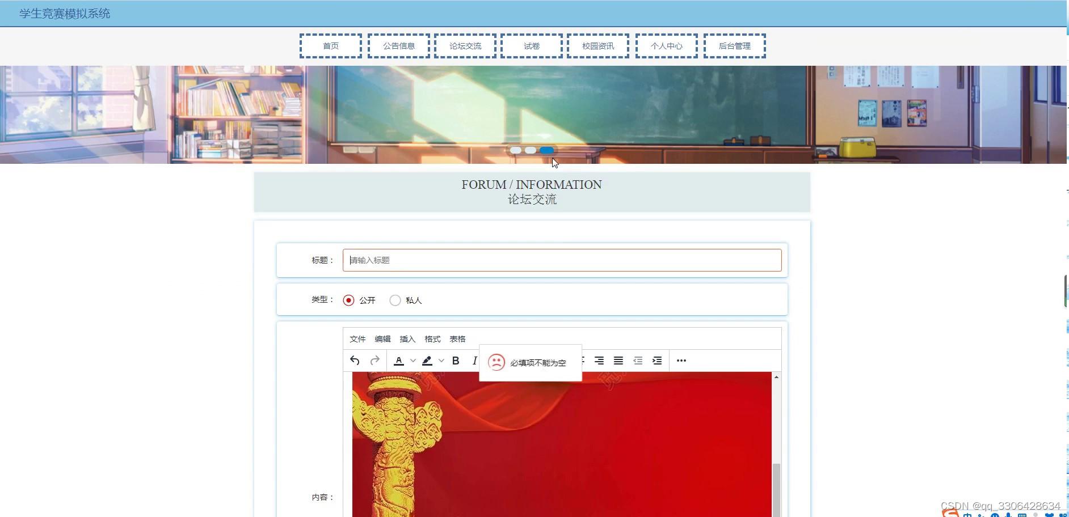Click the 标题： field label
This screenshot has height=517, width=1069.
click(x=323, y=260)
